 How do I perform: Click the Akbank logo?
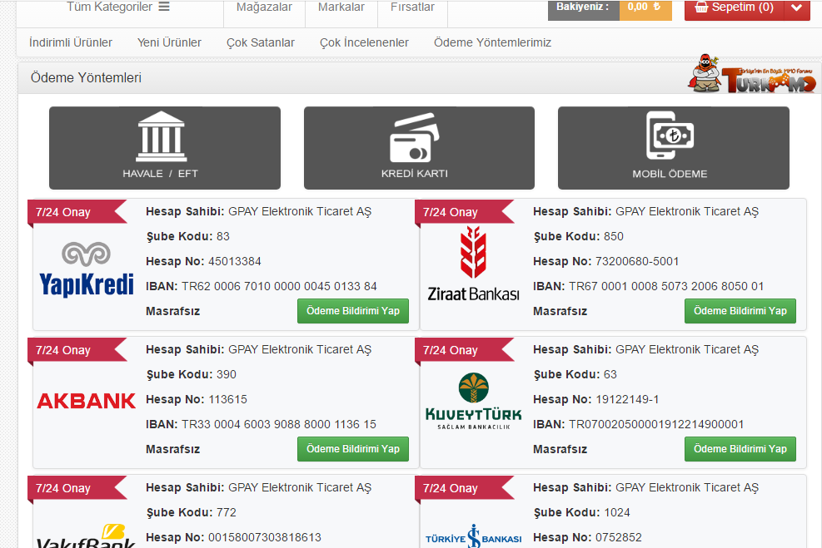86,401
